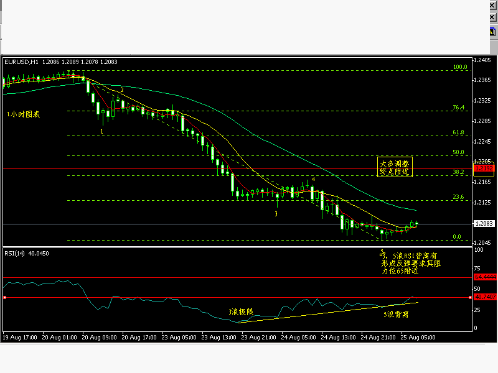Select the Fibonacci 50.0 level label
Viewport: 498px width, 373px height.
(458, 152)
